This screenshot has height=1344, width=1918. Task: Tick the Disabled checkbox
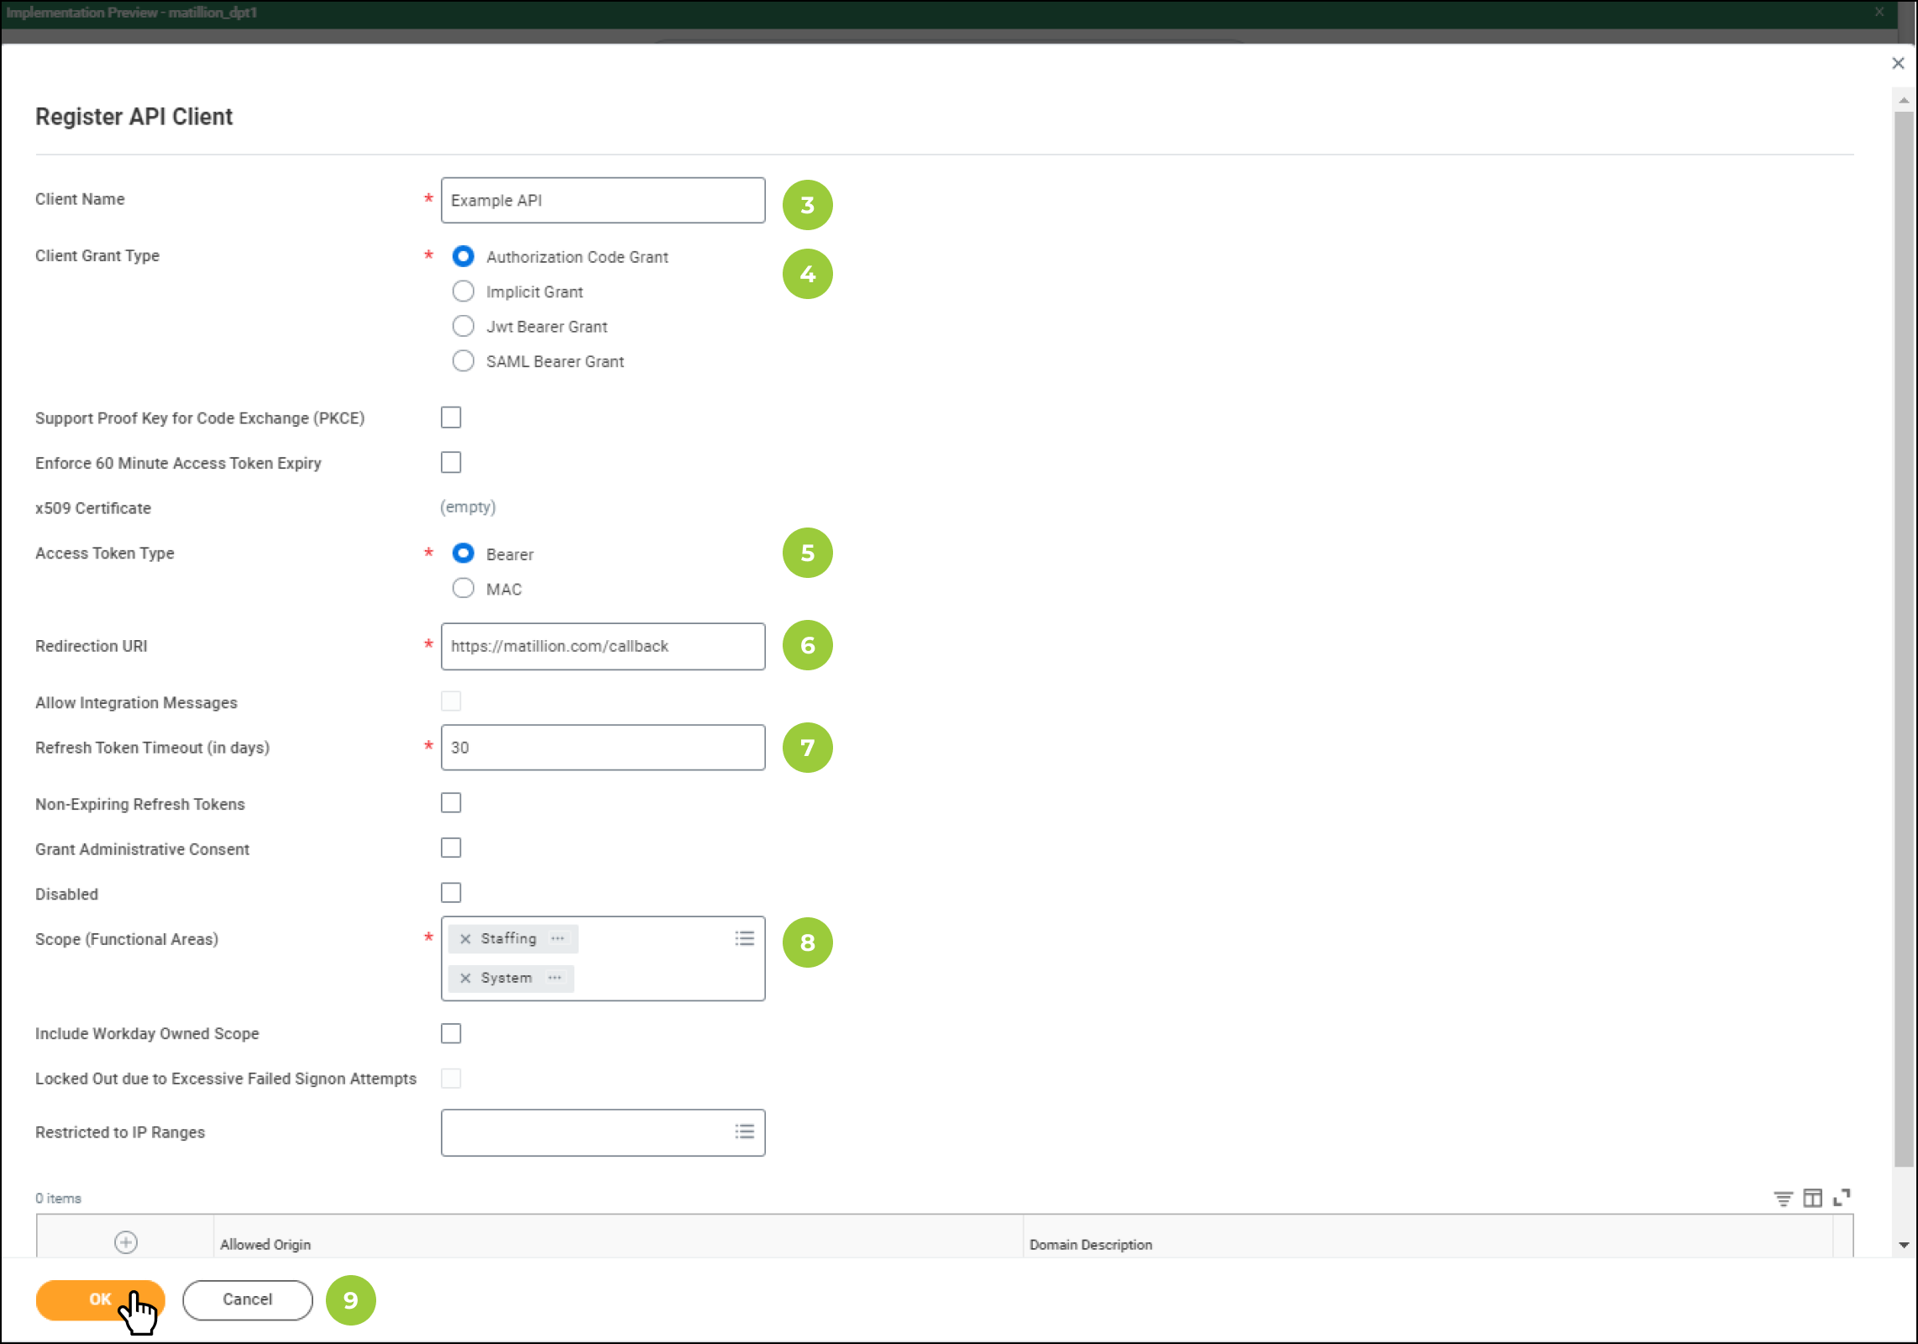tap(451, 893)
